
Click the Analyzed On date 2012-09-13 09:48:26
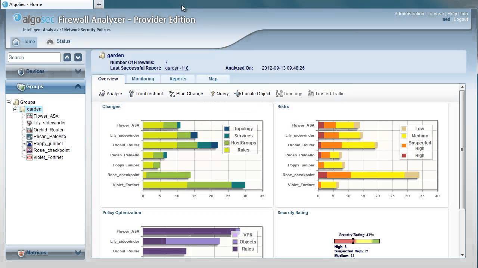[283, 68]
